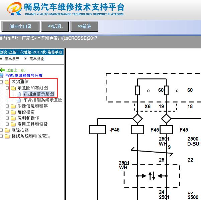
Task: Click the 当前:电源和信号分布 heading
Action: click(24, 75)
